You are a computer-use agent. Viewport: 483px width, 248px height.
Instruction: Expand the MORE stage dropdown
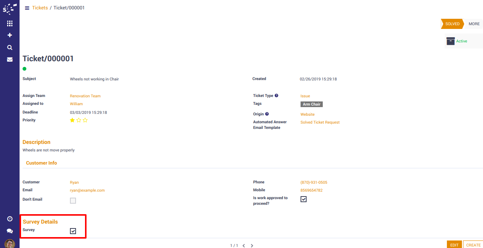(x=474, y=24)
